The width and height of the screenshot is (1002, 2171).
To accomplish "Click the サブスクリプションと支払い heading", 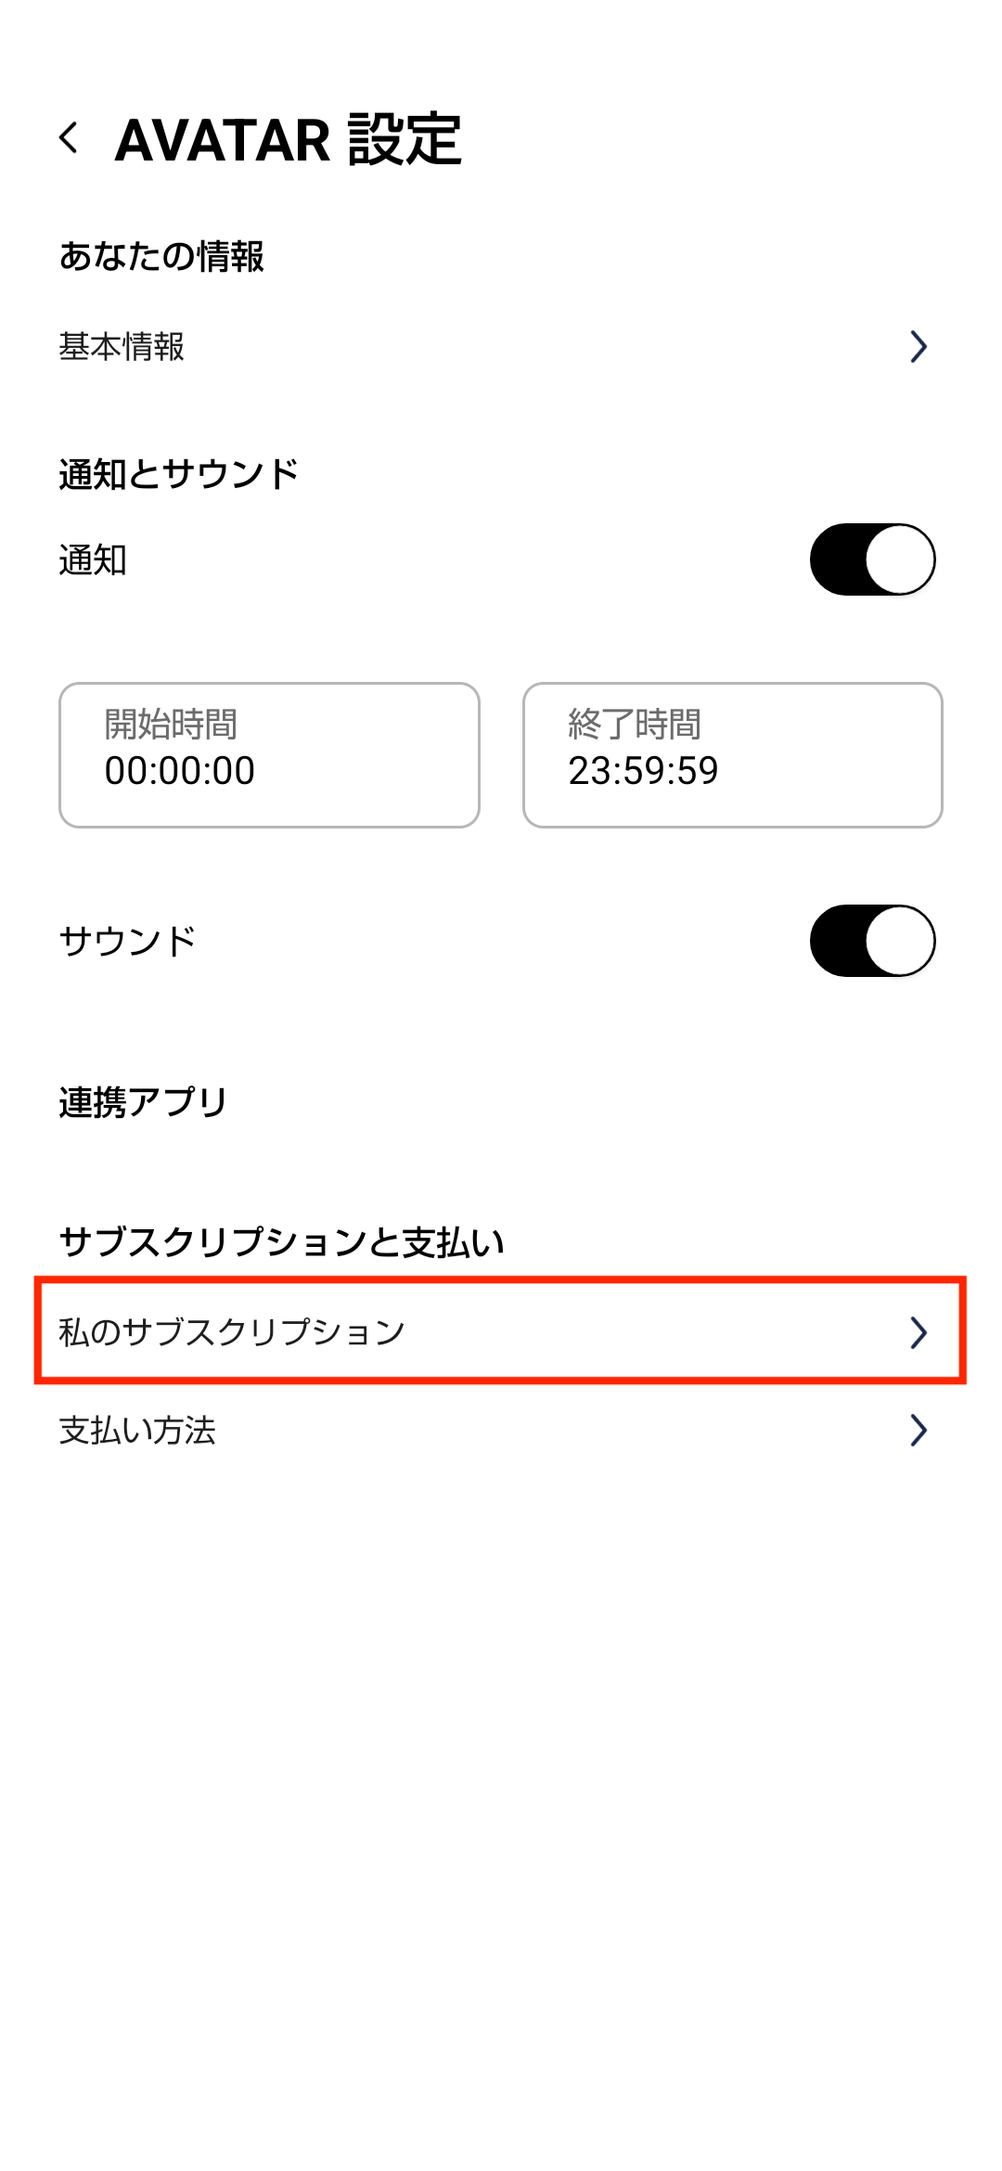I will click(x=281, y=1241).
